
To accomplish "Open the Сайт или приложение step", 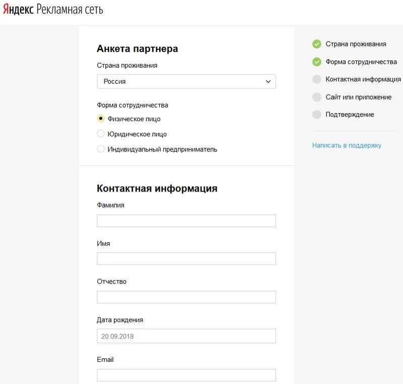I will click(358, 97).
